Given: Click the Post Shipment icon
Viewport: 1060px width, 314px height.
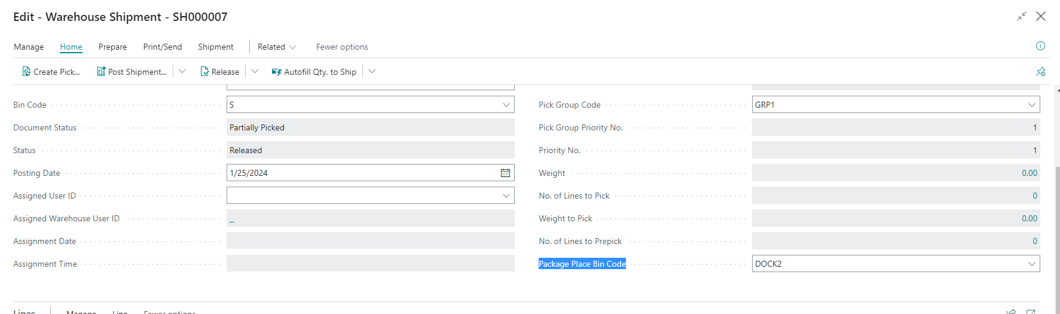Looking at the screenshot, I should pyautogui.click(x=101, y=72).
